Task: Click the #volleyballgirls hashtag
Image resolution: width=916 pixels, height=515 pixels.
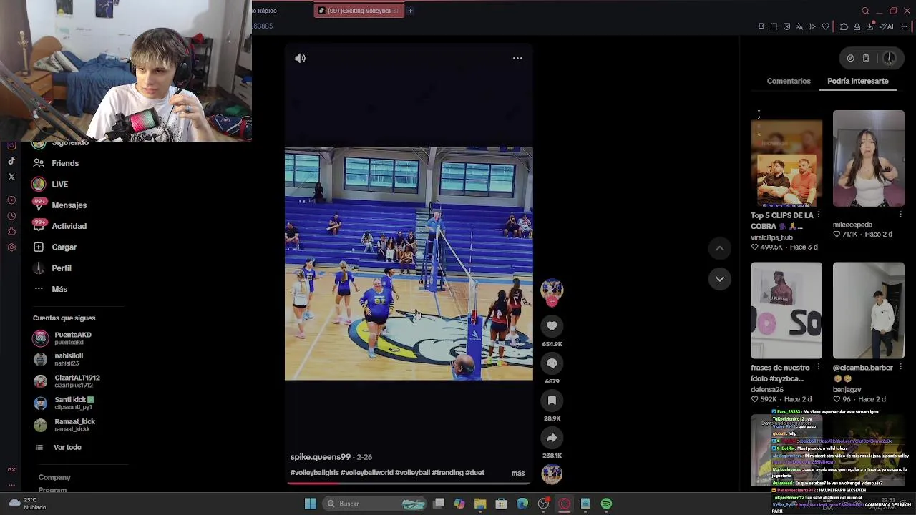Action: (314, 473)
